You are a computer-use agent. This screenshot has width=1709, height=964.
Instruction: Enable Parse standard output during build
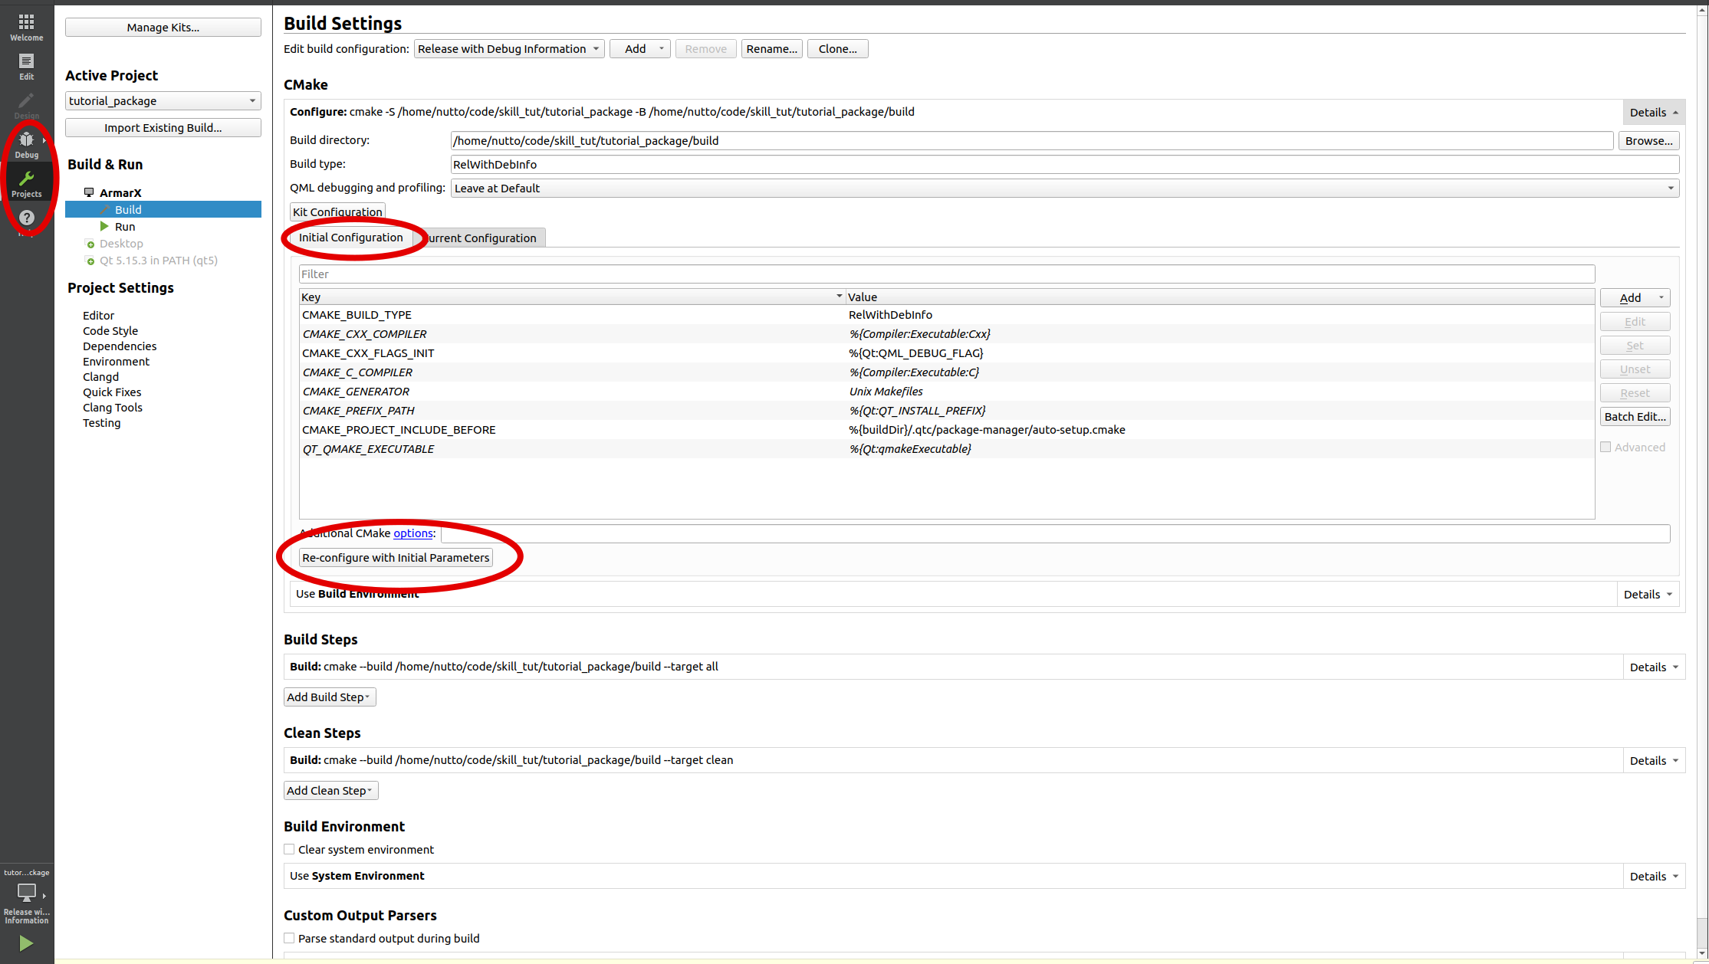(289, 938)
